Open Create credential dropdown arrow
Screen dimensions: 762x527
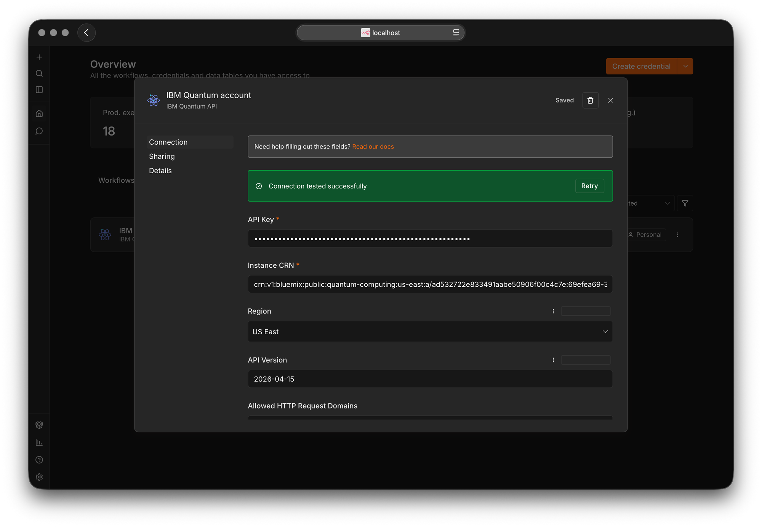pos(685,66)
